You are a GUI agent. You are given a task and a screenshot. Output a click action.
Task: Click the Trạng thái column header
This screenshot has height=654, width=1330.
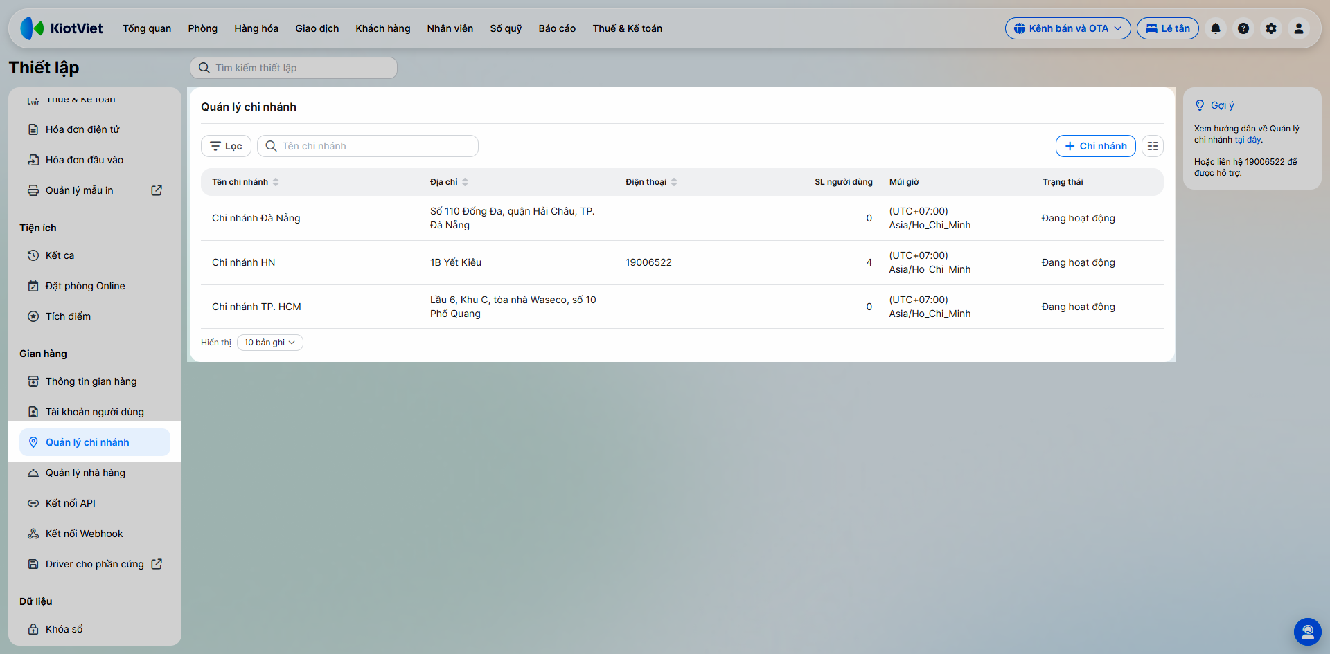point(1063,182)
